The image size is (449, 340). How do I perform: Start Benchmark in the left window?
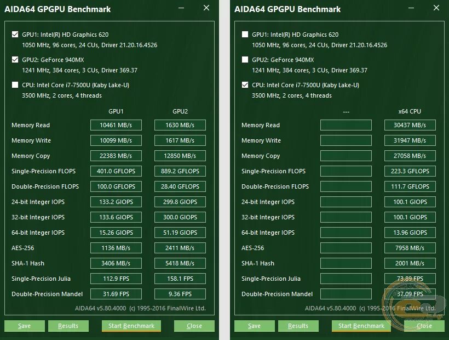(x=131, y=326)
